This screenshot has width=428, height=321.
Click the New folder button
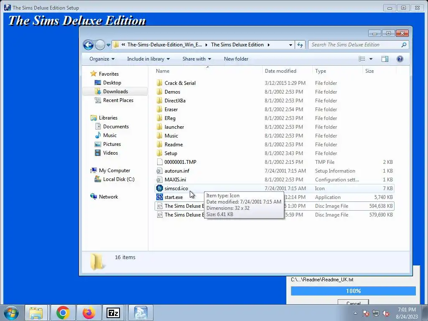[x=236, y=59]
